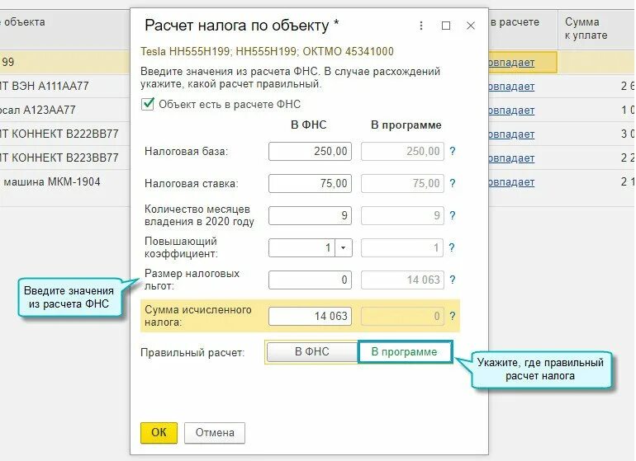
Task: Click program months of ownership value 9
Action: [x=402, y=215]
